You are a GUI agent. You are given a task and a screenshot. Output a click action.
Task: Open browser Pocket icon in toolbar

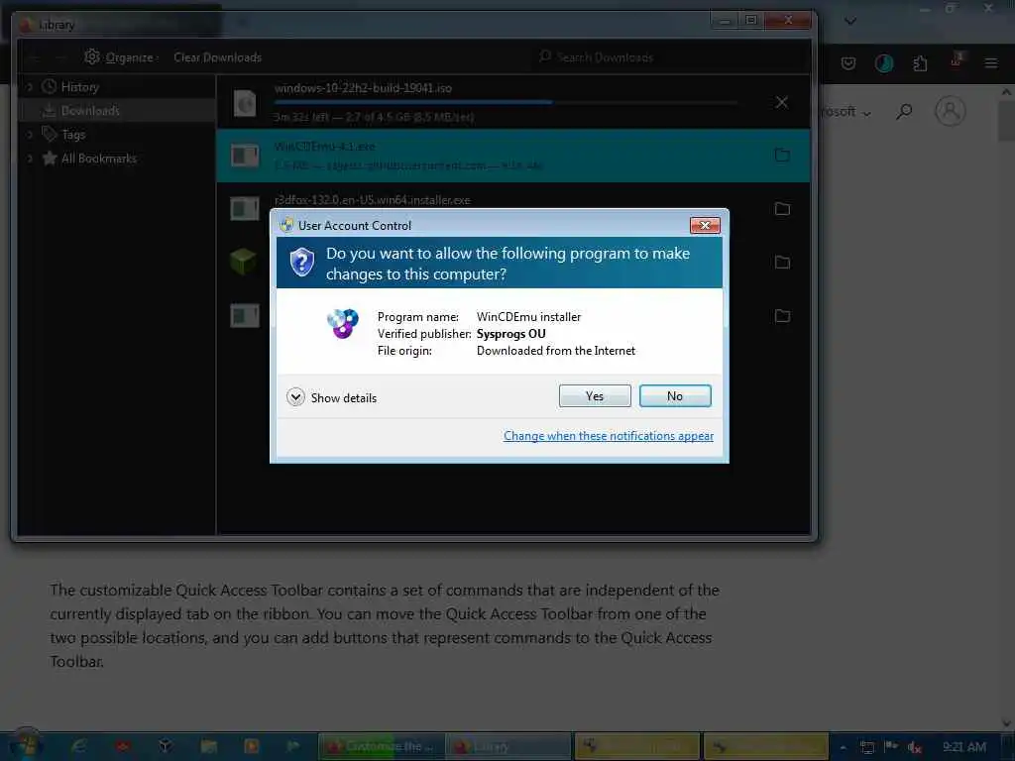[848, 63]
